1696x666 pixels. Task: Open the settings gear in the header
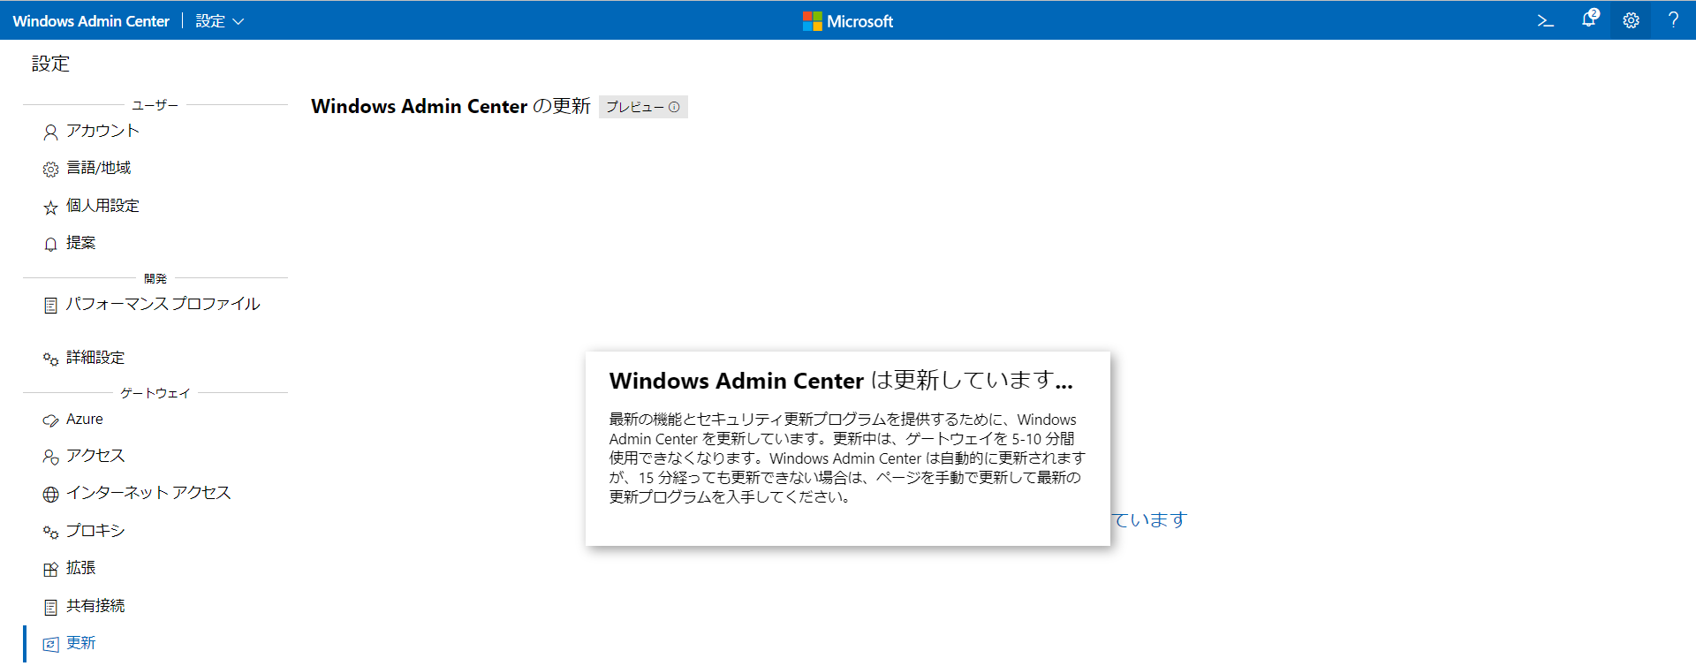coord(1631,20)
